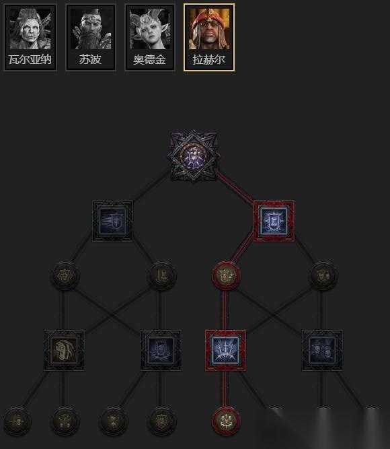The width and height of the screenshot is (390, 449).
Task: Switch to the 奥德金 mercenary tab
Action: [x=150, y=38]
